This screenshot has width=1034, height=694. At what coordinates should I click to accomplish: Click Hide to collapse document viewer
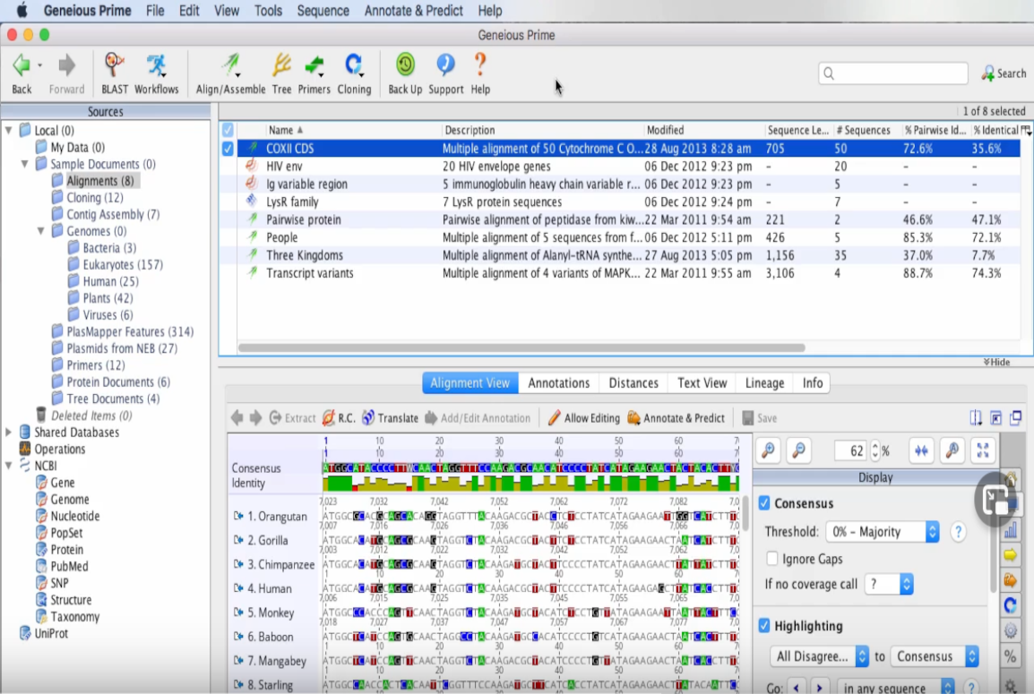[x=996, y=362]
